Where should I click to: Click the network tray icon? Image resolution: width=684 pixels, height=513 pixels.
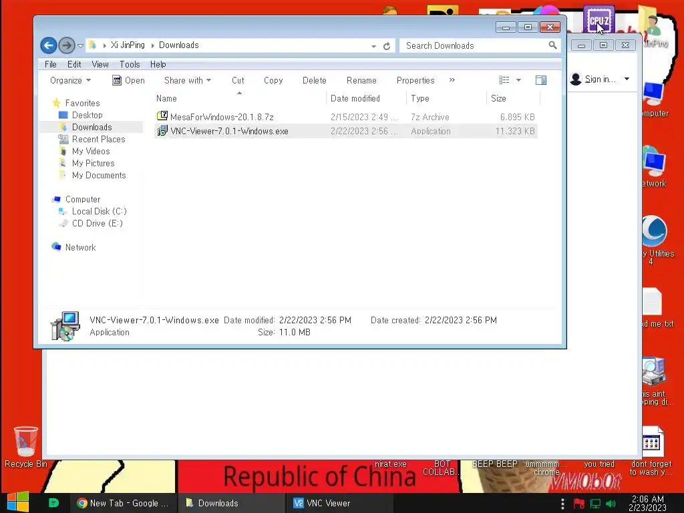(x=595, y=504)
